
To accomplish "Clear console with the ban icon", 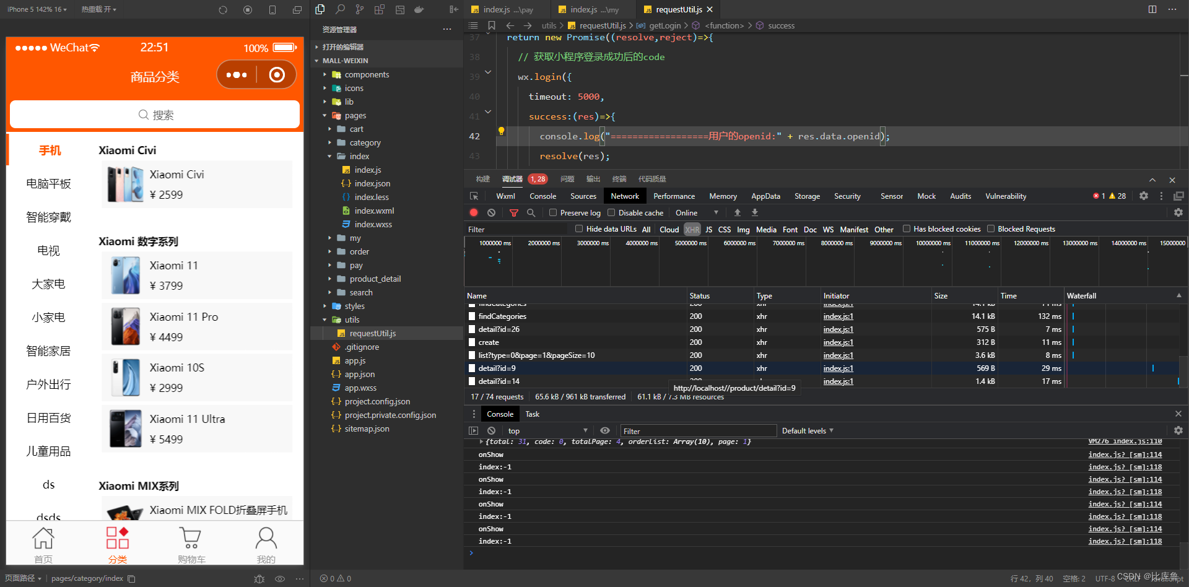I will coord(491,430).
